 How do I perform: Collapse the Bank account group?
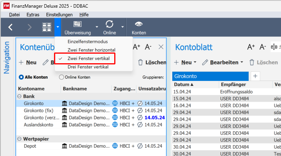(19, 96)
